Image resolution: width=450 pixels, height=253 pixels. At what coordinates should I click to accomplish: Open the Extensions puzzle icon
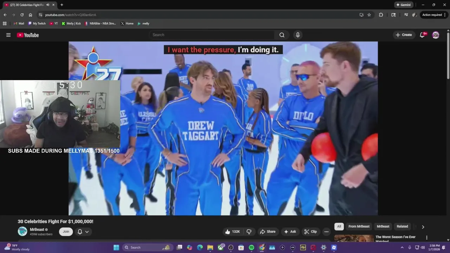pos(381,15)
